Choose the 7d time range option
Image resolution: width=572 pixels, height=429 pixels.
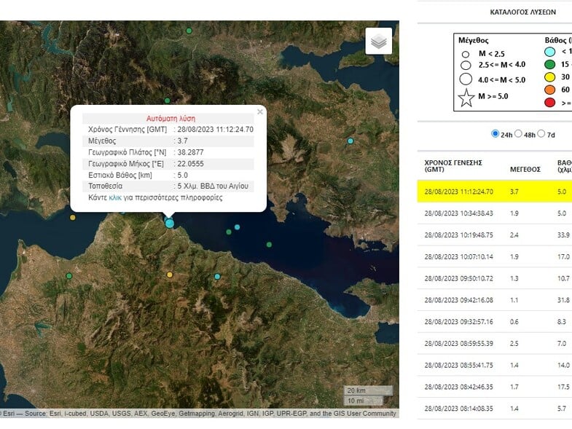click(541, 134)
